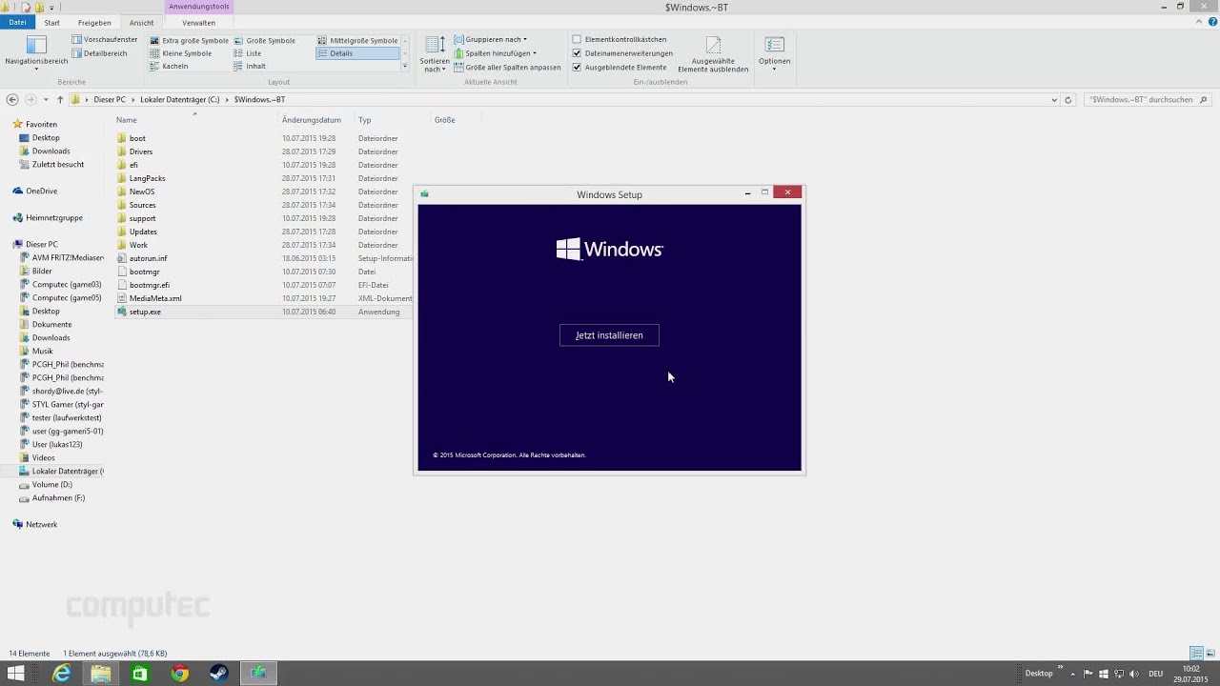
Task: Enable Elementkontrollkästchen checkbox
Action: pyautogui.click(x=577, y=40)
